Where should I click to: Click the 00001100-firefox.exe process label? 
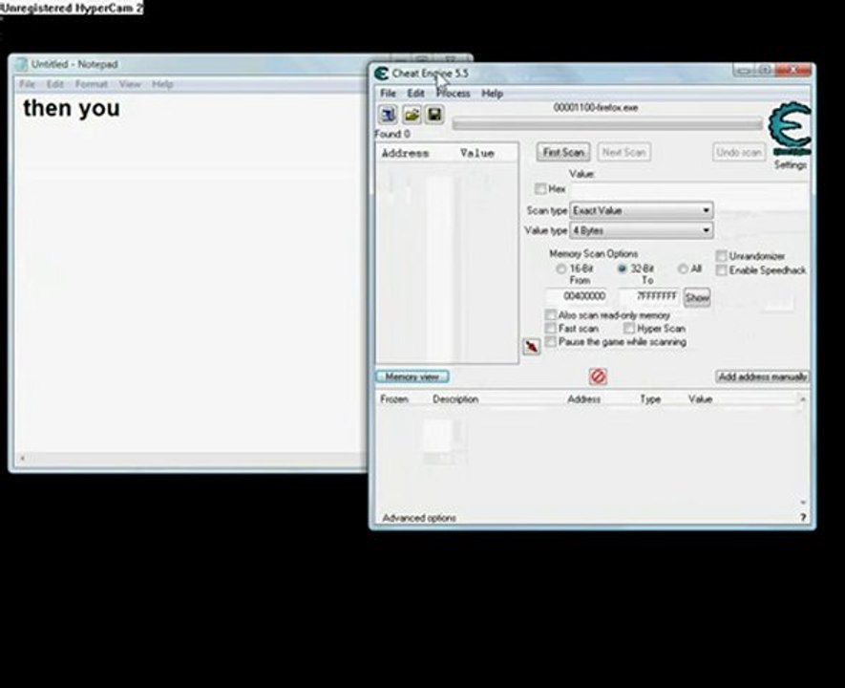596,107
